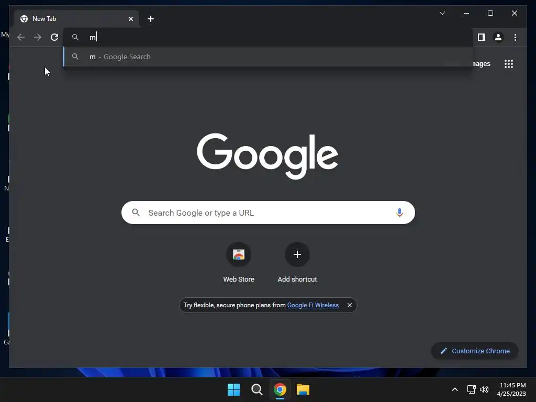Open the Windows Start menu

pos(233,389)
